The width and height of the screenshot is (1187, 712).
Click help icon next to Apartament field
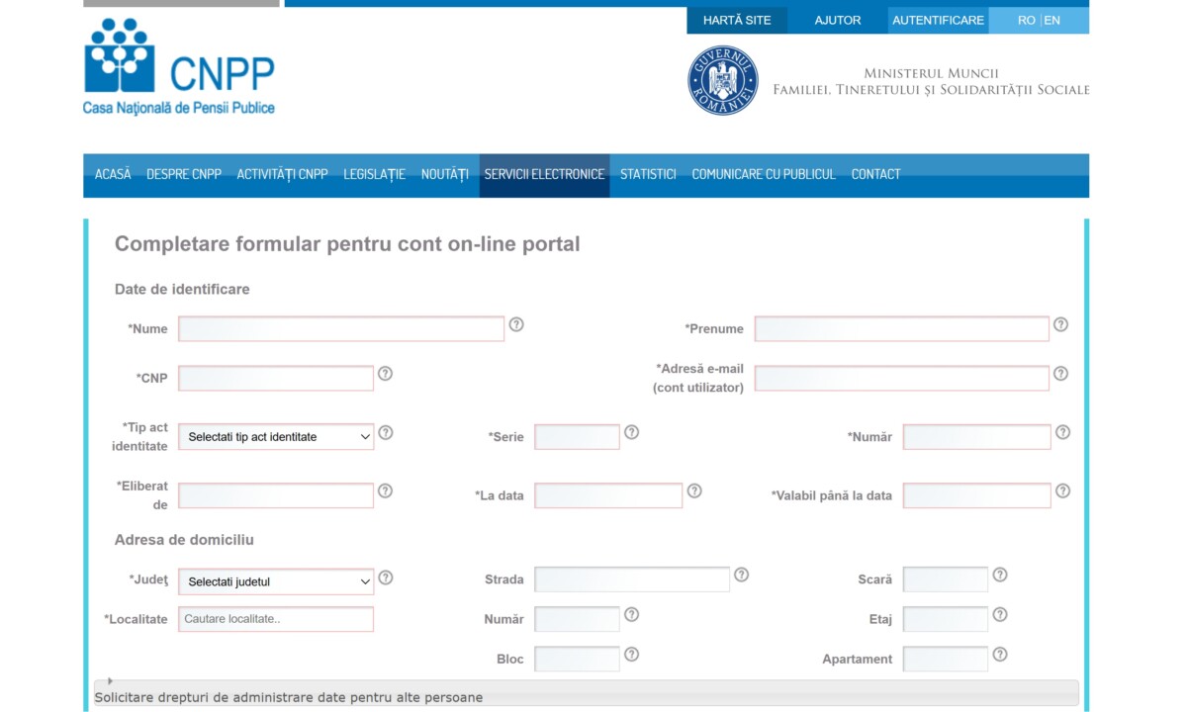click(1000, 655)
